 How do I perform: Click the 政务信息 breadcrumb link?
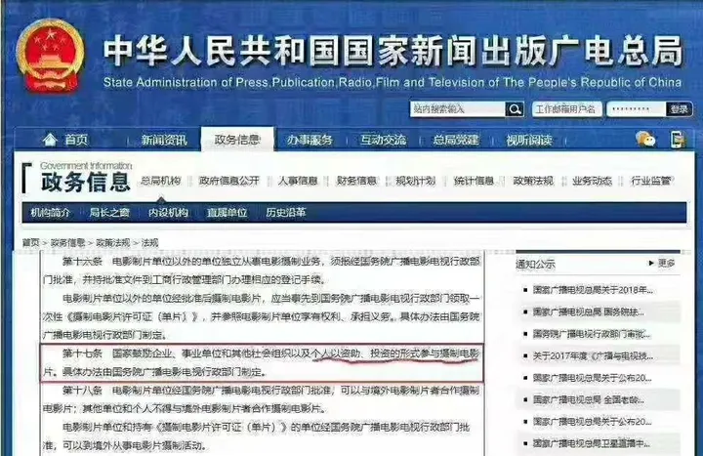(67, 243)
